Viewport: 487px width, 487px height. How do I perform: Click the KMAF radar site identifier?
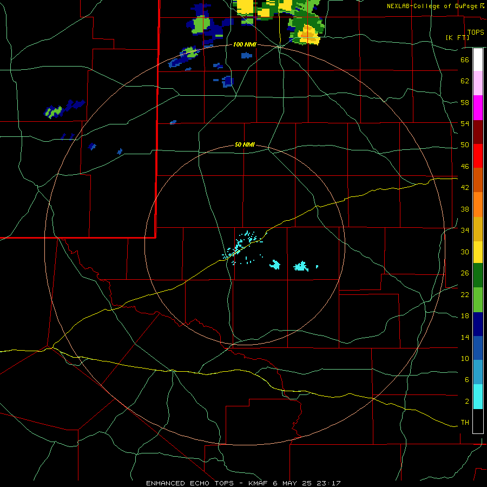(258, 483)
